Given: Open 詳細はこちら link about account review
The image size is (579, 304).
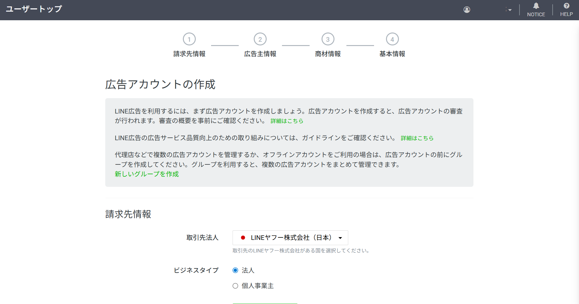Looking at the screenshot, I should (287, 121).
